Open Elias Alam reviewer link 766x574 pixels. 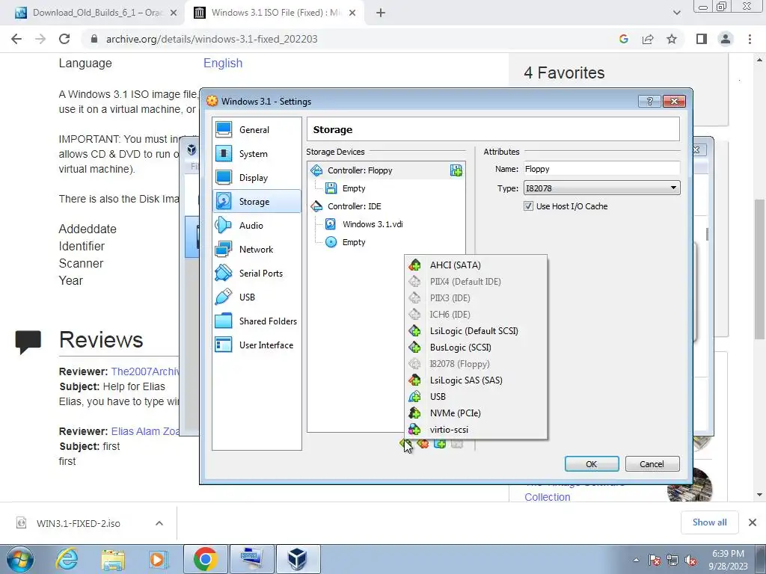(x=146, y=431)
